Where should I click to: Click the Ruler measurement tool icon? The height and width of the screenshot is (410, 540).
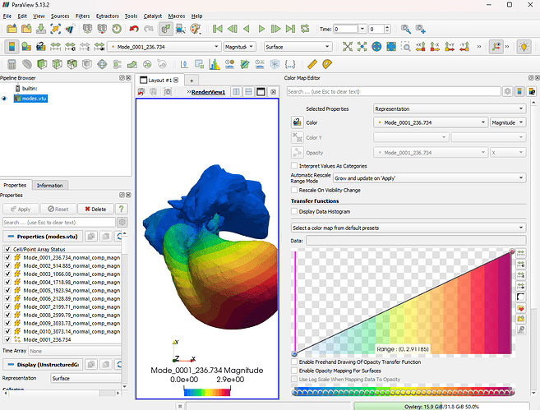[312, 64]
